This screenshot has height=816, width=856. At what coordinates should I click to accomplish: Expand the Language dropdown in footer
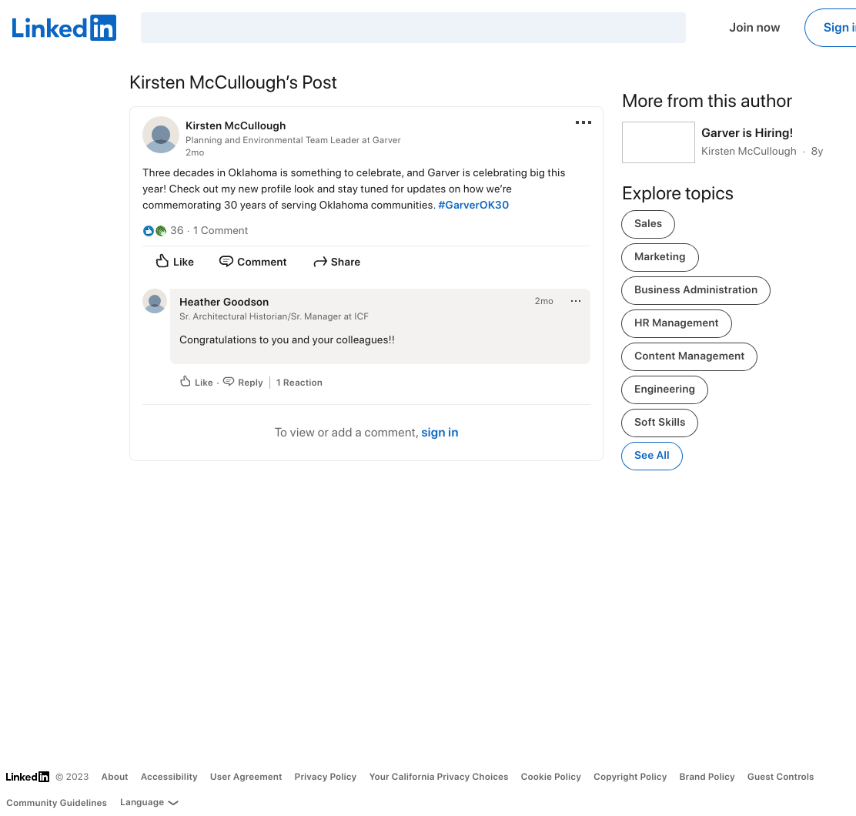click(149, 802)
